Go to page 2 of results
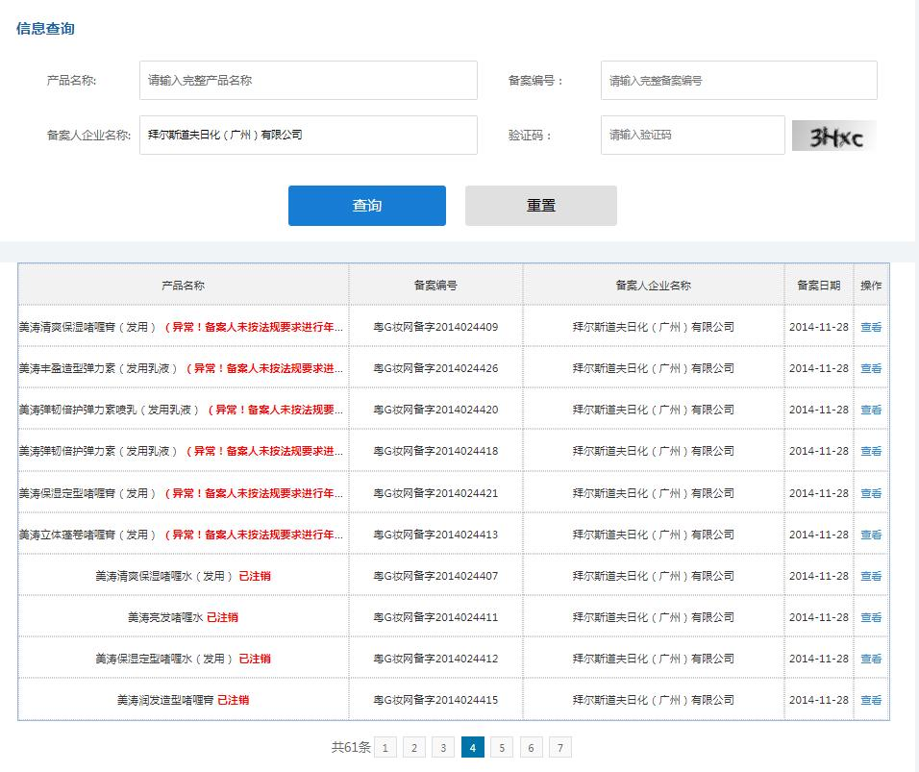 [x=413, y=748]
